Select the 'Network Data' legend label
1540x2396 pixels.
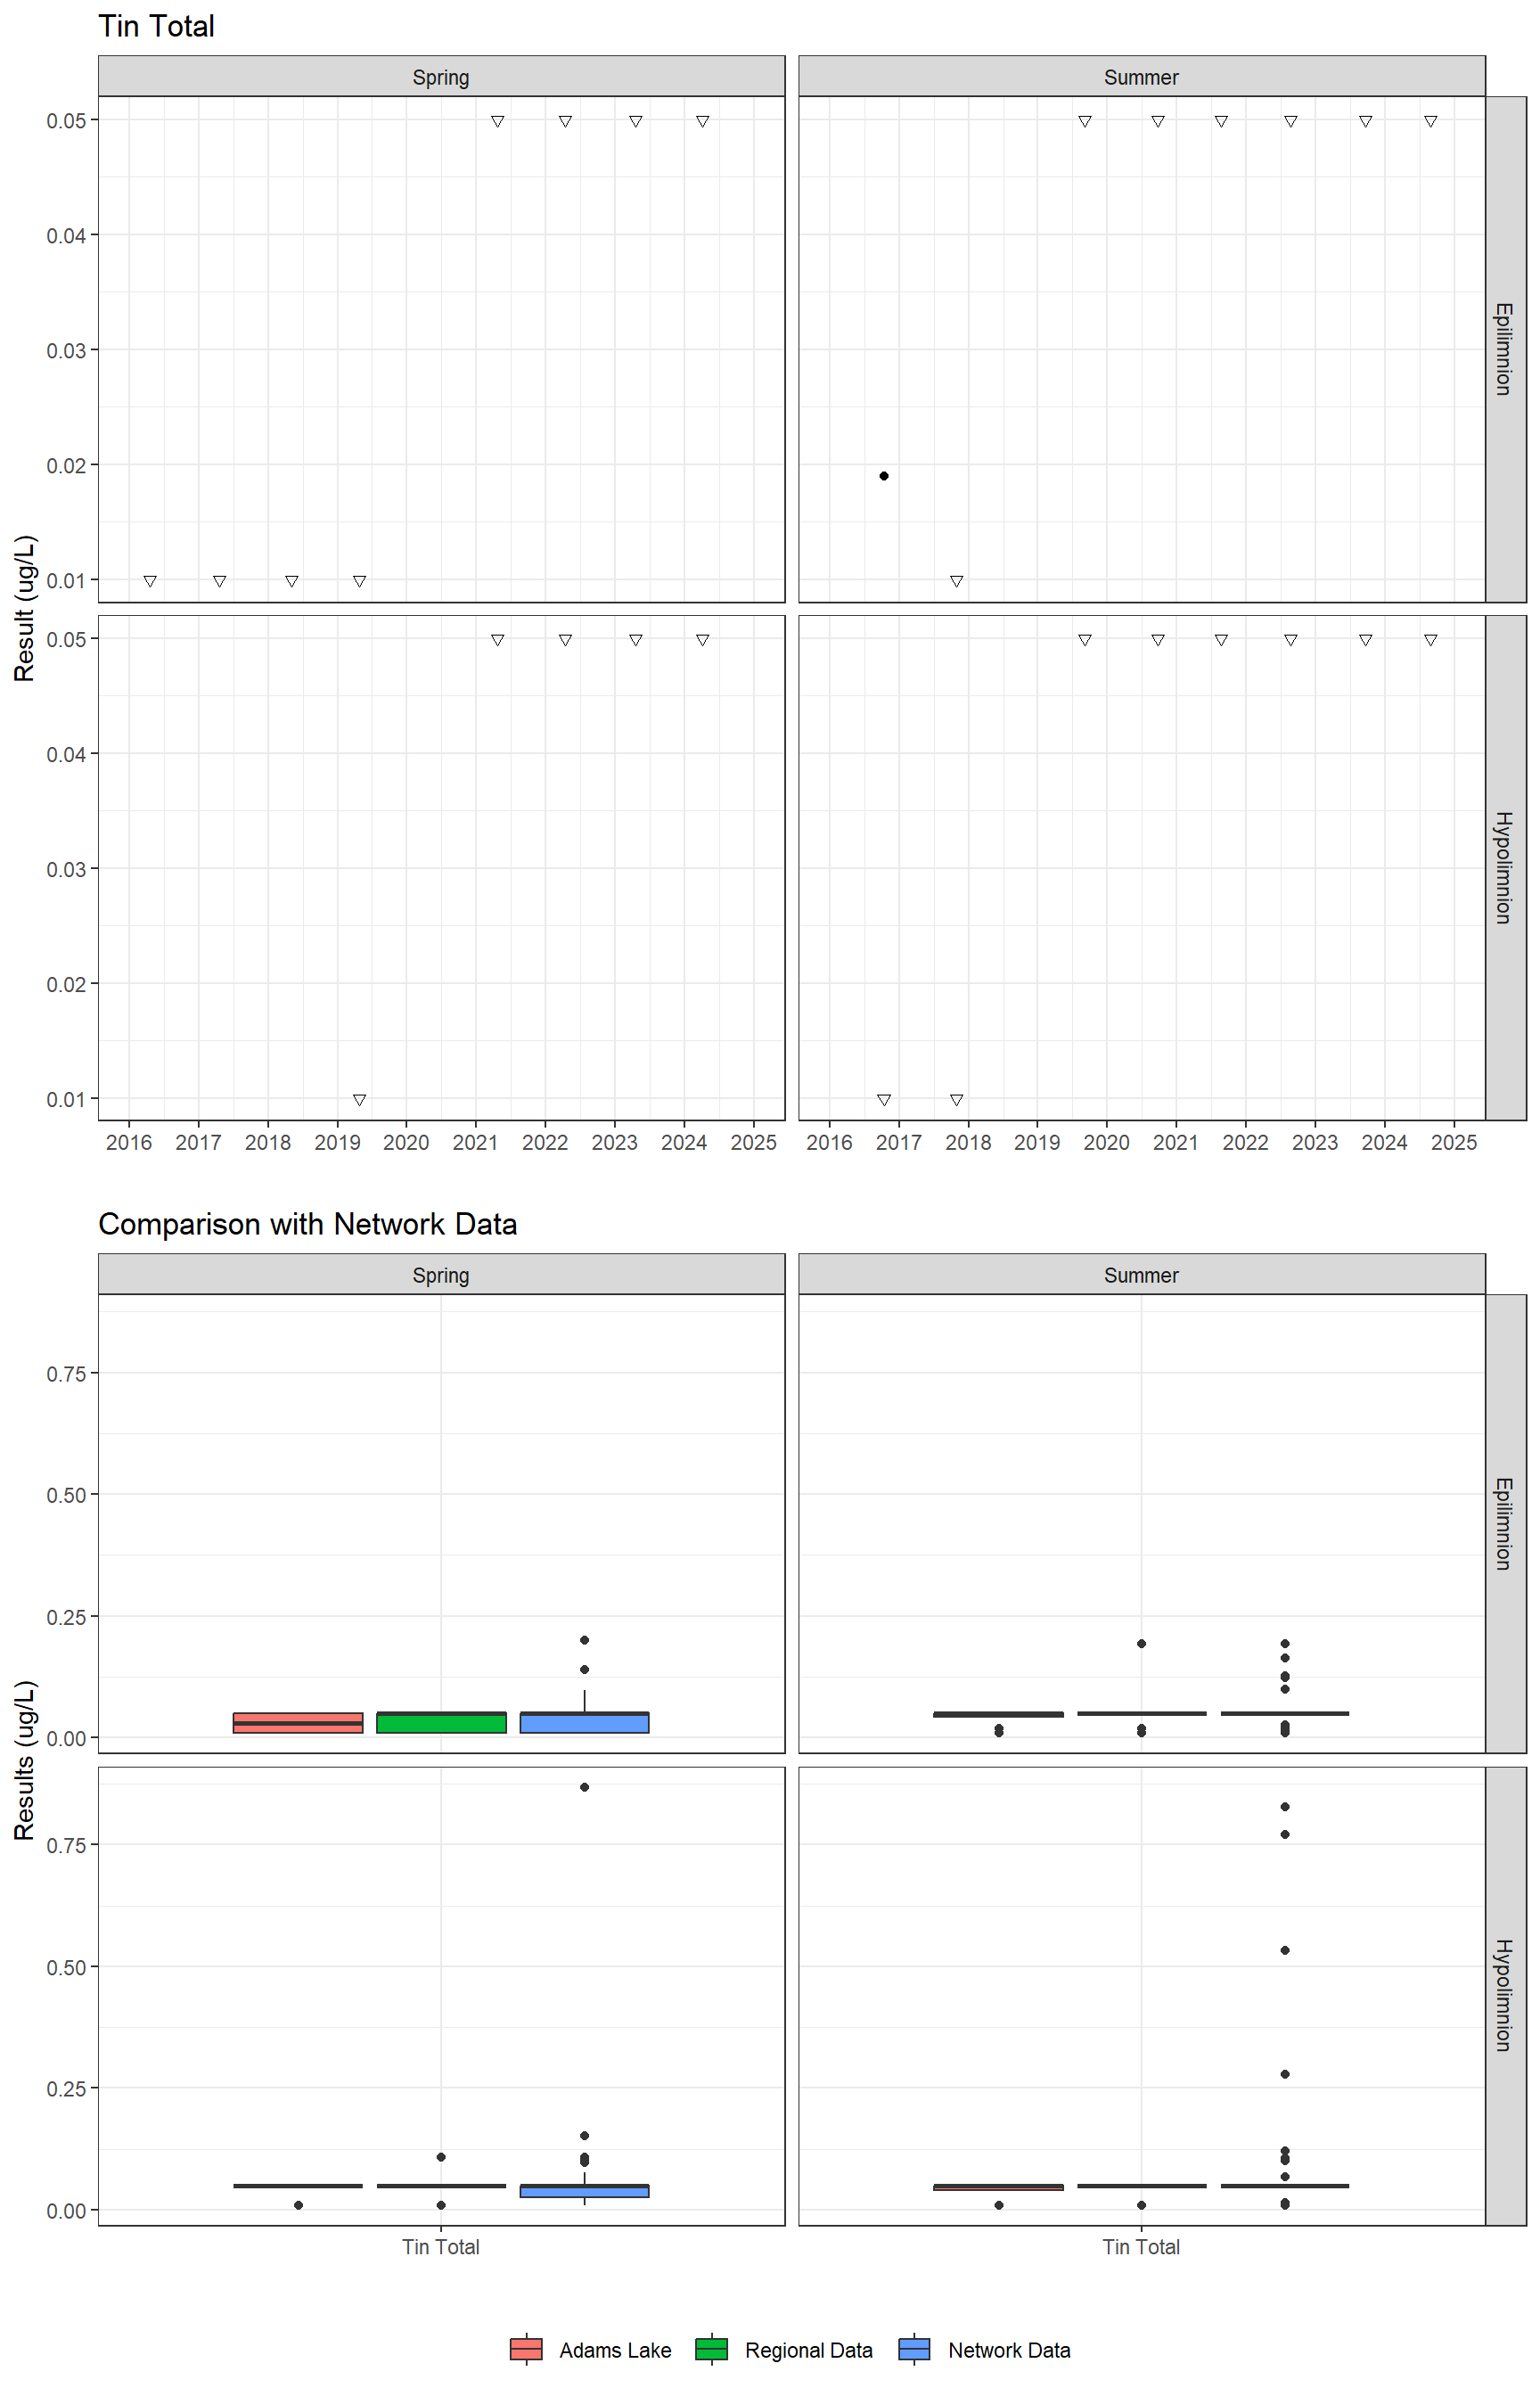tap(1009, 2350)
